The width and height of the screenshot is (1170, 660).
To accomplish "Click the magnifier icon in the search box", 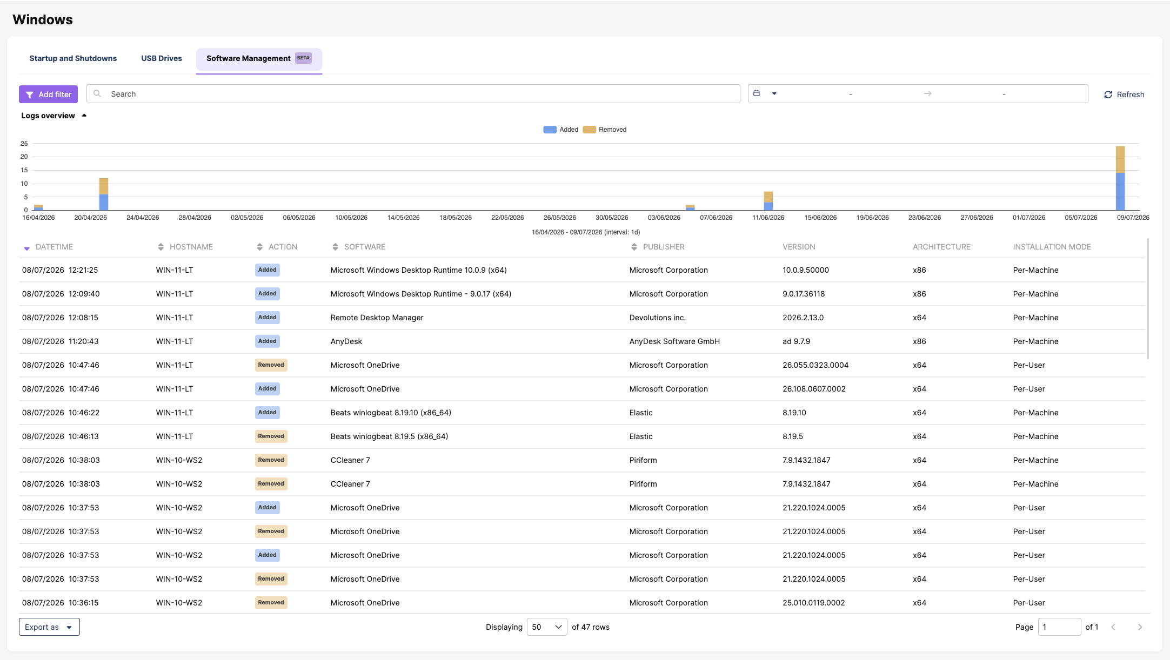I will point(97,93).
